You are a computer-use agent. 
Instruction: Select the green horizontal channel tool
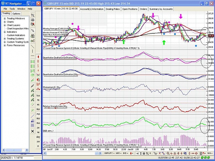33,61
